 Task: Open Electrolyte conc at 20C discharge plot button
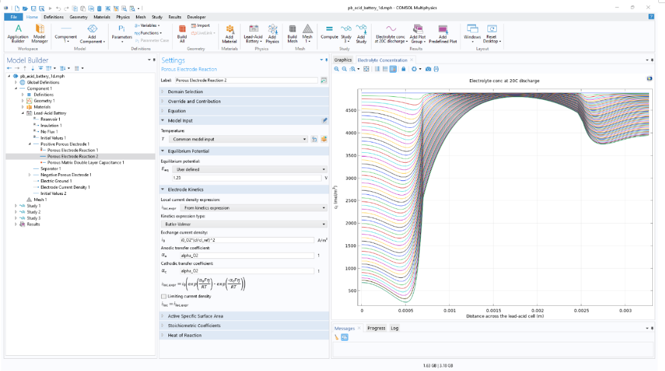click(x=390, y=34)
